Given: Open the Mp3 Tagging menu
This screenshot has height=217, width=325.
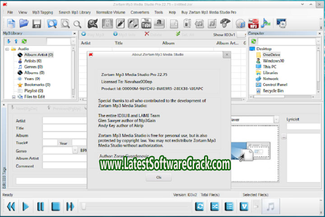Looking at the screenshot, I should click(43, 11).
